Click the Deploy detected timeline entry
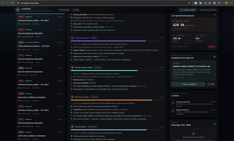 [x=193, y=112]
